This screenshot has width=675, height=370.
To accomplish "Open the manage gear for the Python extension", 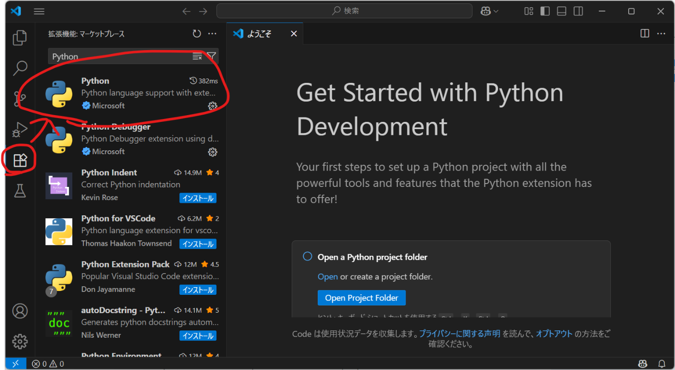I will pos(212,106).
